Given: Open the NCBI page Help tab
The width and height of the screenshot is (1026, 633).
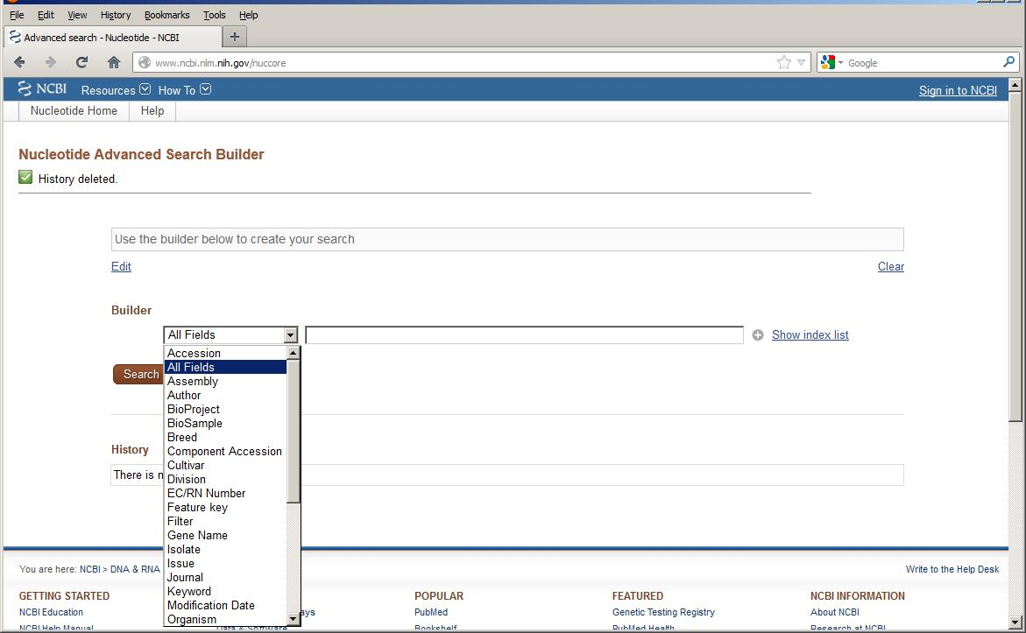Looking at the screenshot, I should tap(152, 110).
